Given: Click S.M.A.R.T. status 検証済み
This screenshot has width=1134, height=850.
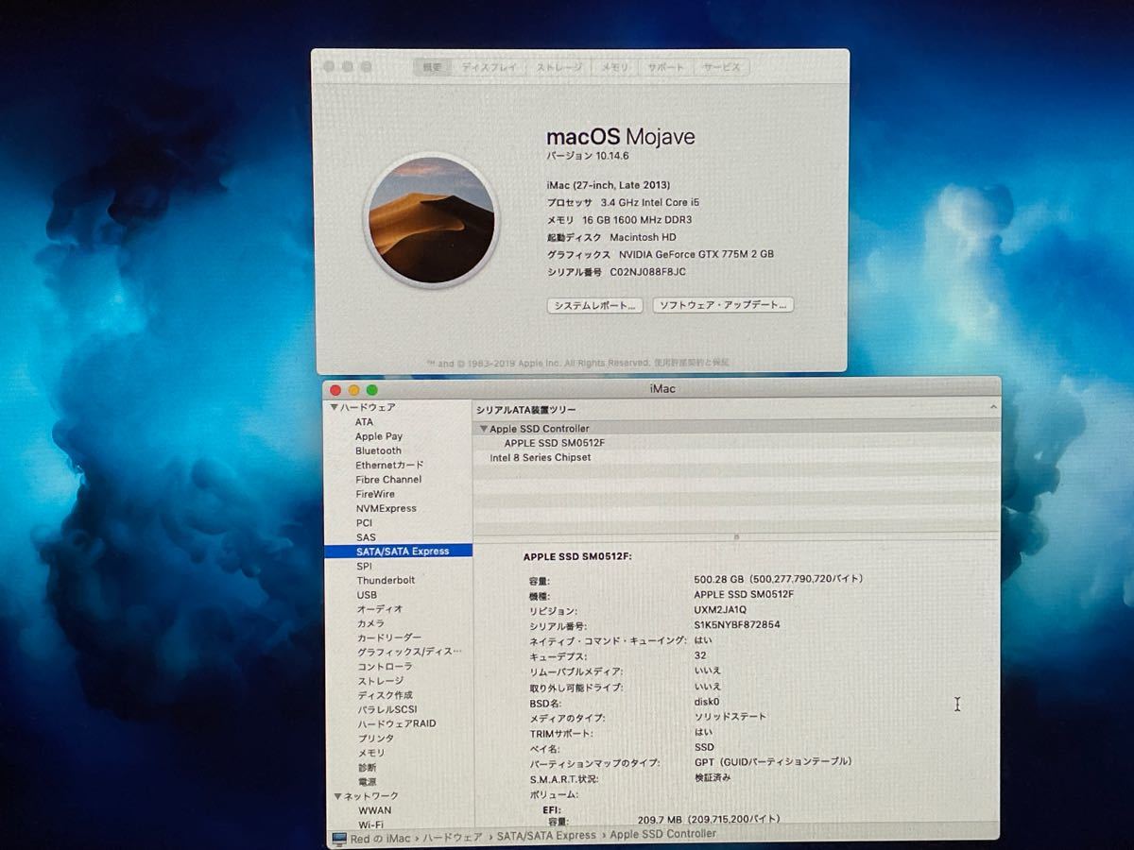Looking at the screenshot, I should 713,778.
